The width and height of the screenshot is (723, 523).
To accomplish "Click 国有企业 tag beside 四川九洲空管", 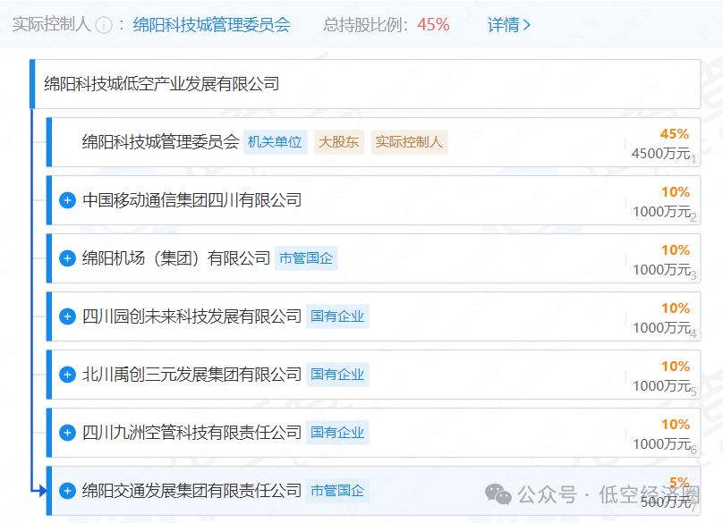I will pyautogui.click(x=337, y=433).
